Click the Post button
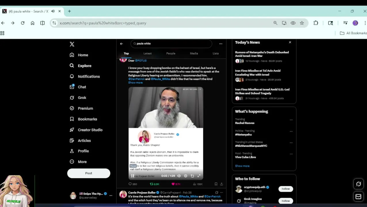367x207 pixels. click(x=89, y=173)
